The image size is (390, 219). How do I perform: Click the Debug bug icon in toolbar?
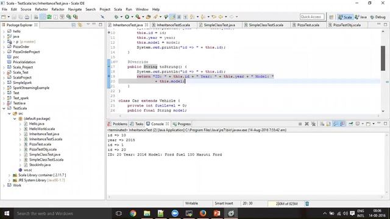[x=116, y=17]
